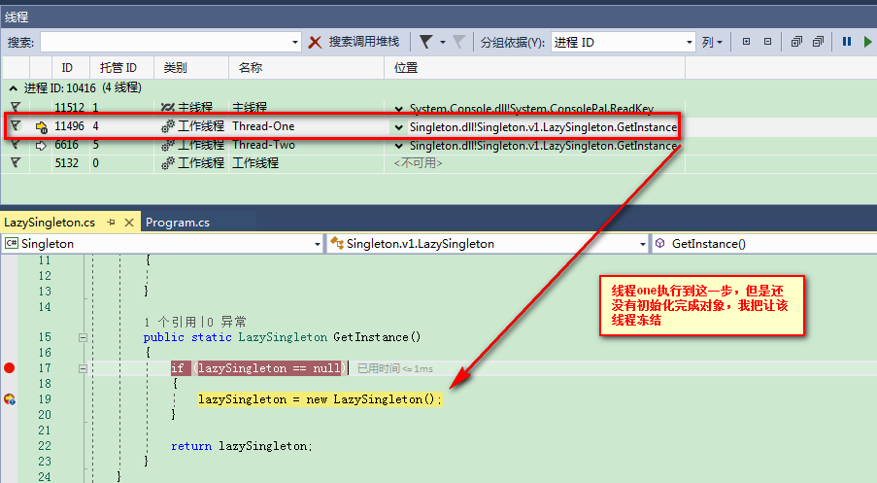877x483 pixels.
Task: Click the collapse groups icon
Action: [x=767, y=42]
